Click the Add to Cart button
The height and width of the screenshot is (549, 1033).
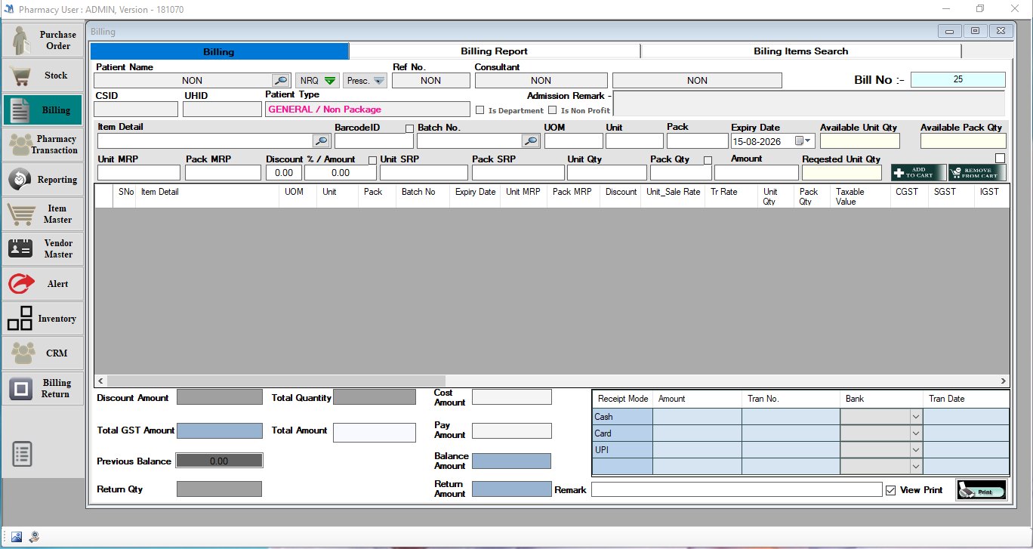pyautogui.click(x=917, y=172)
